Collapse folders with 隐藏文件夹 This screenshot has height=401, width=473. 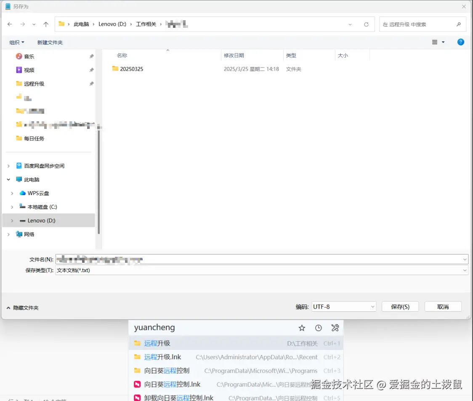pyautogui.click(x=23, y=307)
